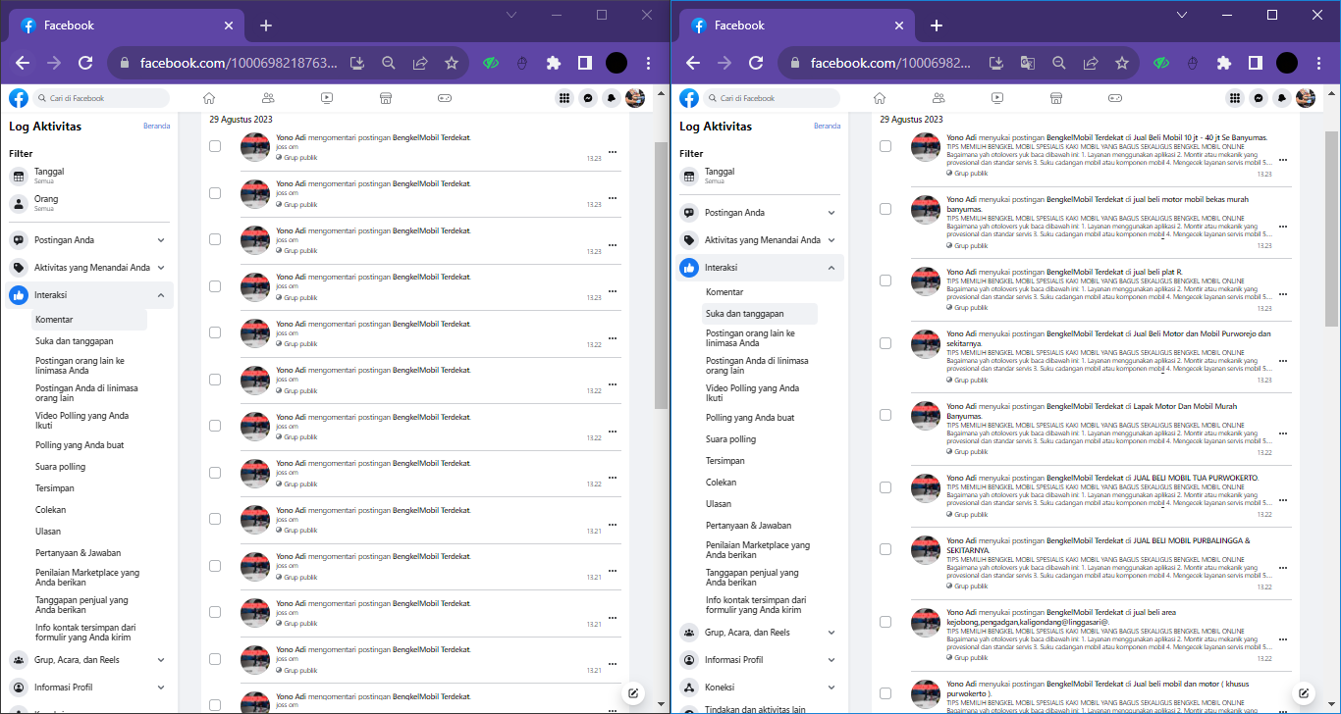Open Marketplace icon in right window

pyautogui.click(x=1056, y=98)
